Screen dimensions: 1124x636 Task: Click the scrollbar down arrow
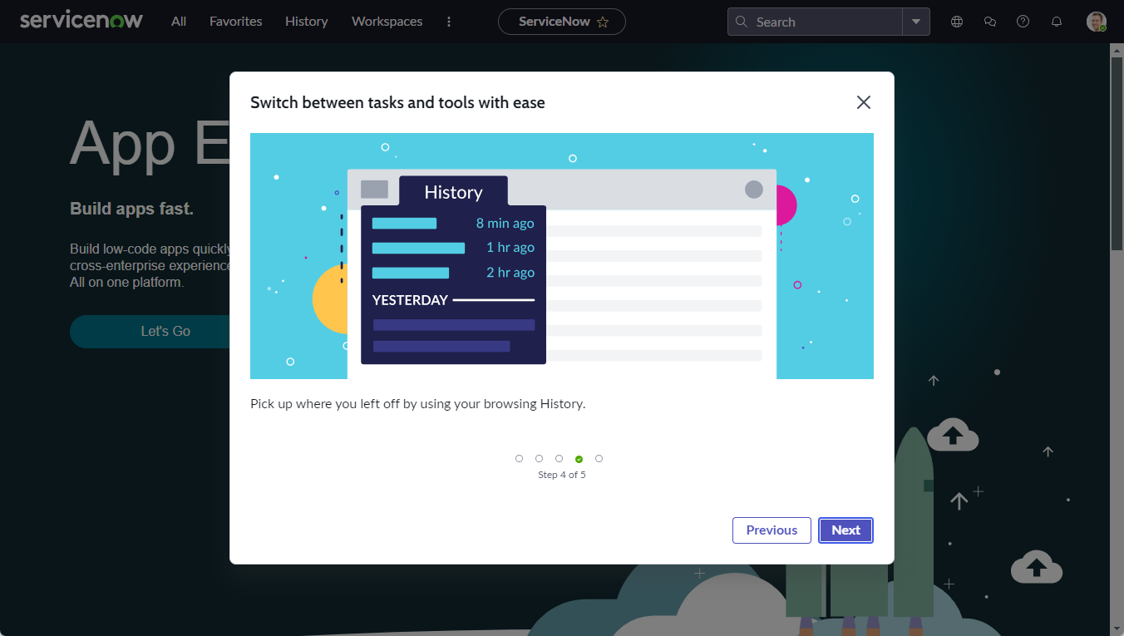1117,629
